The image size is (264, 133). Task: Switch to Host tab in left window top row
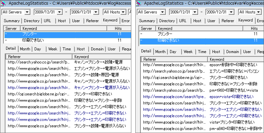62,21
